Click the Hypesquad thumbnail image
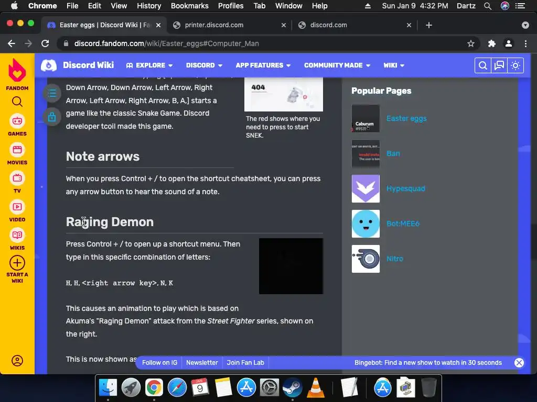The height and width of the screenshot is (402, 537). pos(366,188)
